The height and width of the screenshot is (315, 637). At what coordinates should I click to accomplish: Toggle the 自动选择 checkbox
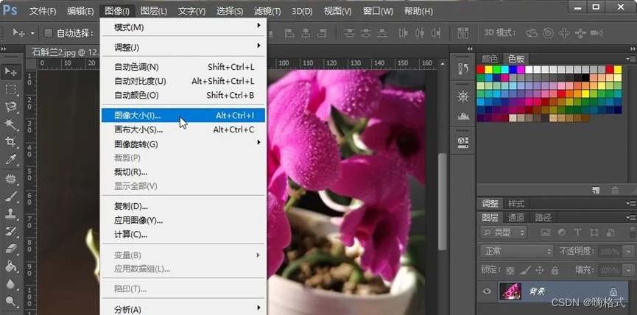tap(48, 33)
